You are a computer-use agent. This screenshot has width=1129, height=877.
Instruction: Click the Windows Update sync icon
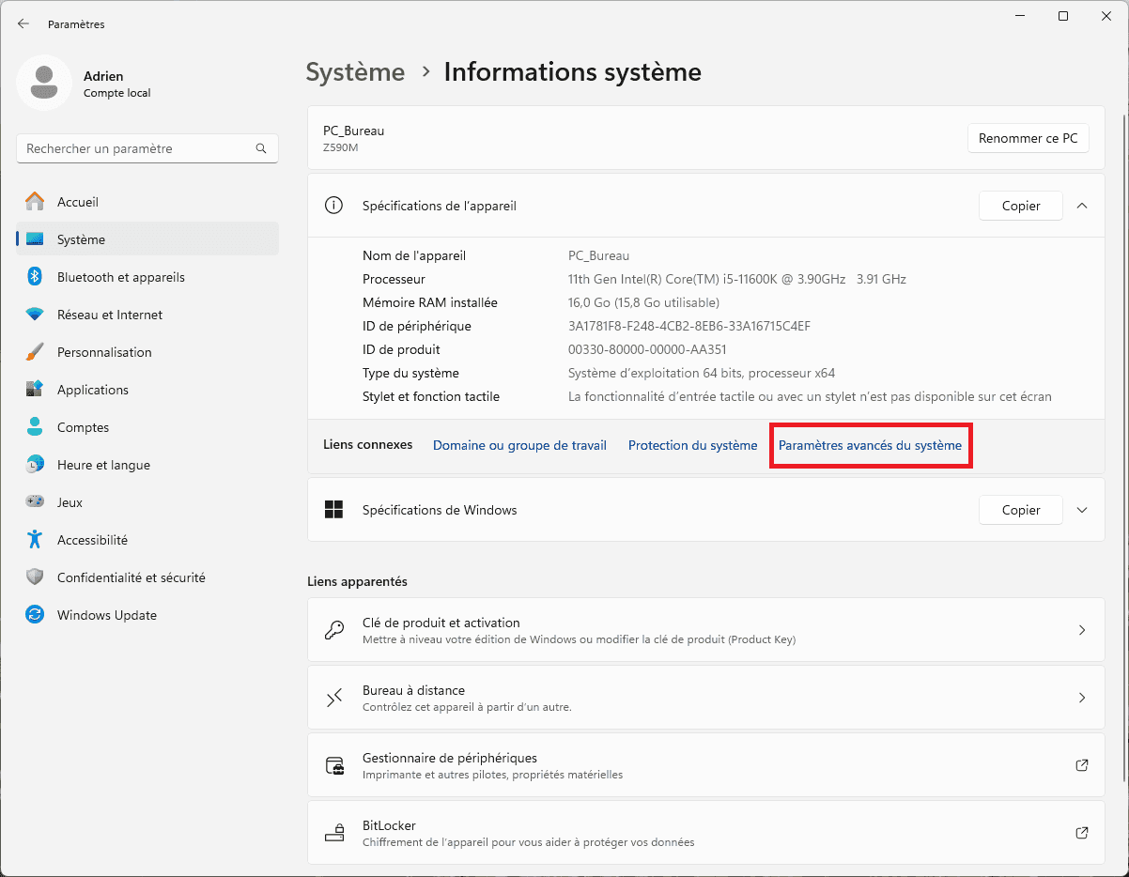pos(35,615)
